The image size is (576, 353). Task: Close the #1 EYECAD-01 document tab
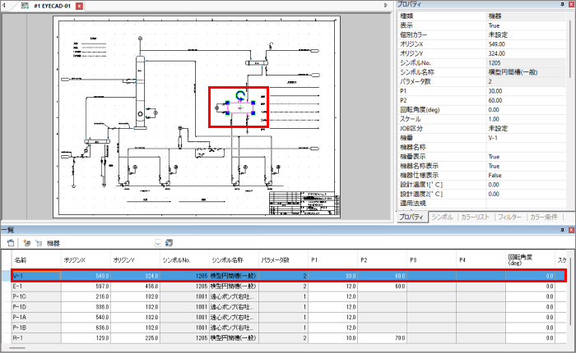[79, 5]
